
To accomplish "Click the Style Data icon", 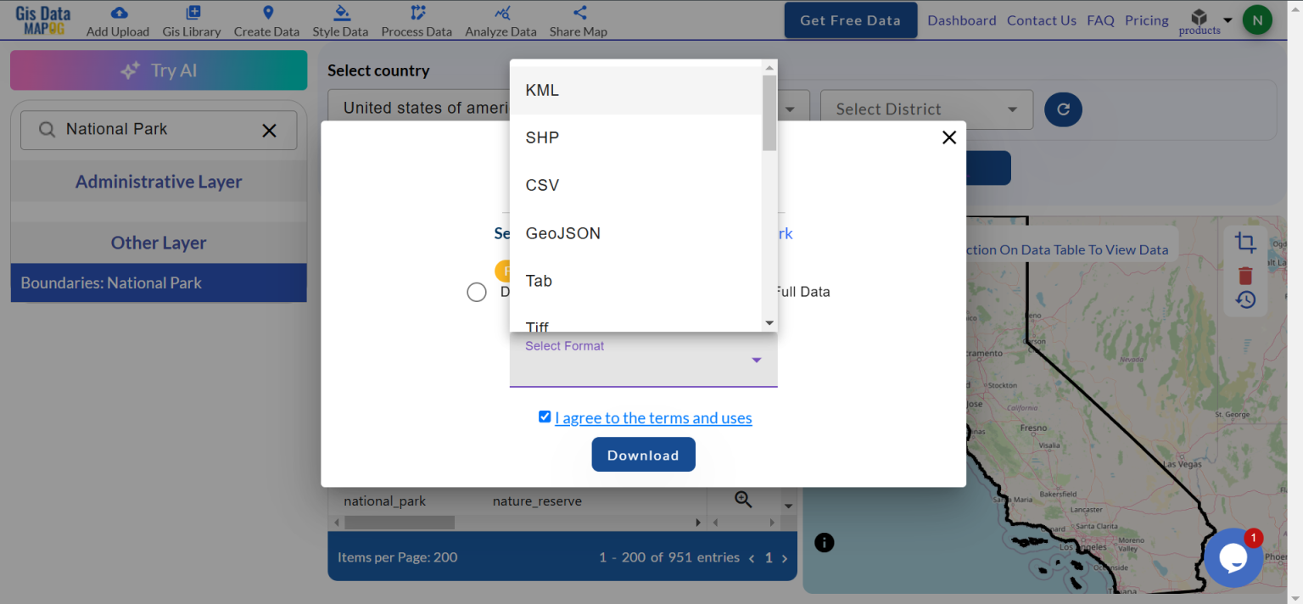I will [340, 12].
